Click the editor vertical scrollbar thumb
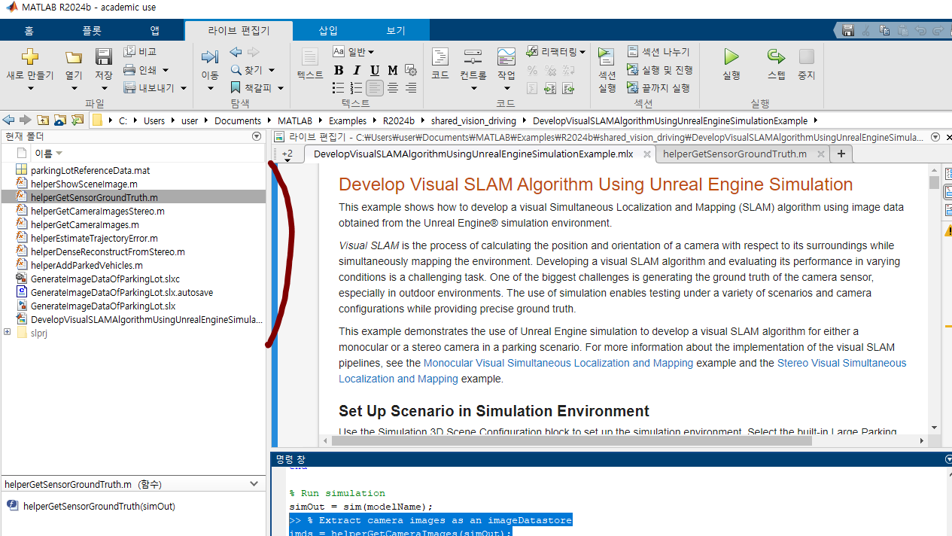This screenshot has height=536, width=952. point(934,182)
